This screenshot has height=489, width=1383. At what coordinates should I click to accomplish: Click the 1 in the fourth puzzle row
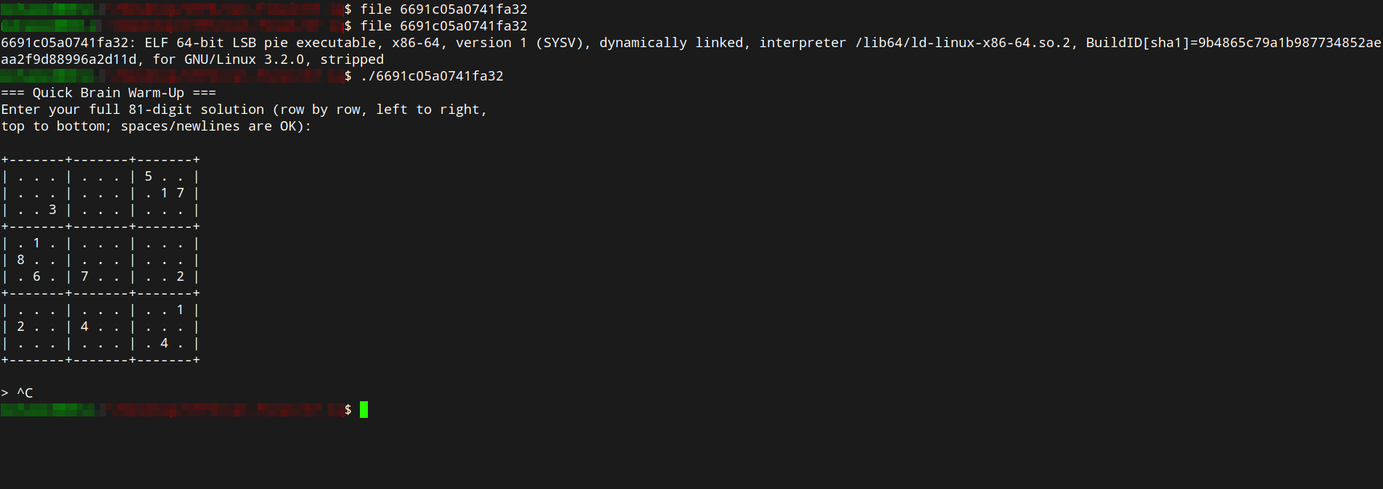click(x=36, y=243)
